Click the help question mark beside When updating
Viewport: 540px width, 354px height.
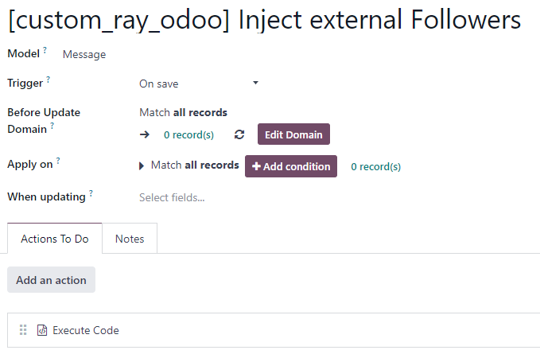point(91,193)
